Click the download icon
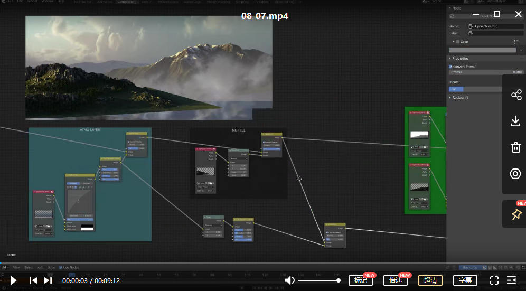The image size is (526, 291). (x=516, y=121)
